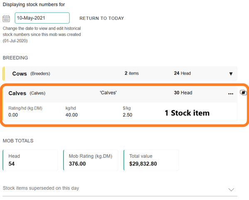Click the 24 Head count on Cows
The height and width of the screenshot is (200, 249).
click(x=182, y=73)
